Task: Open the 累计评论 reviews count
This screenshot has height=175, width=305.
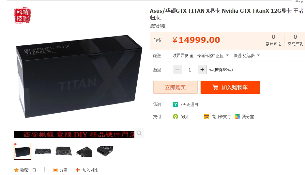Action: 273,40
